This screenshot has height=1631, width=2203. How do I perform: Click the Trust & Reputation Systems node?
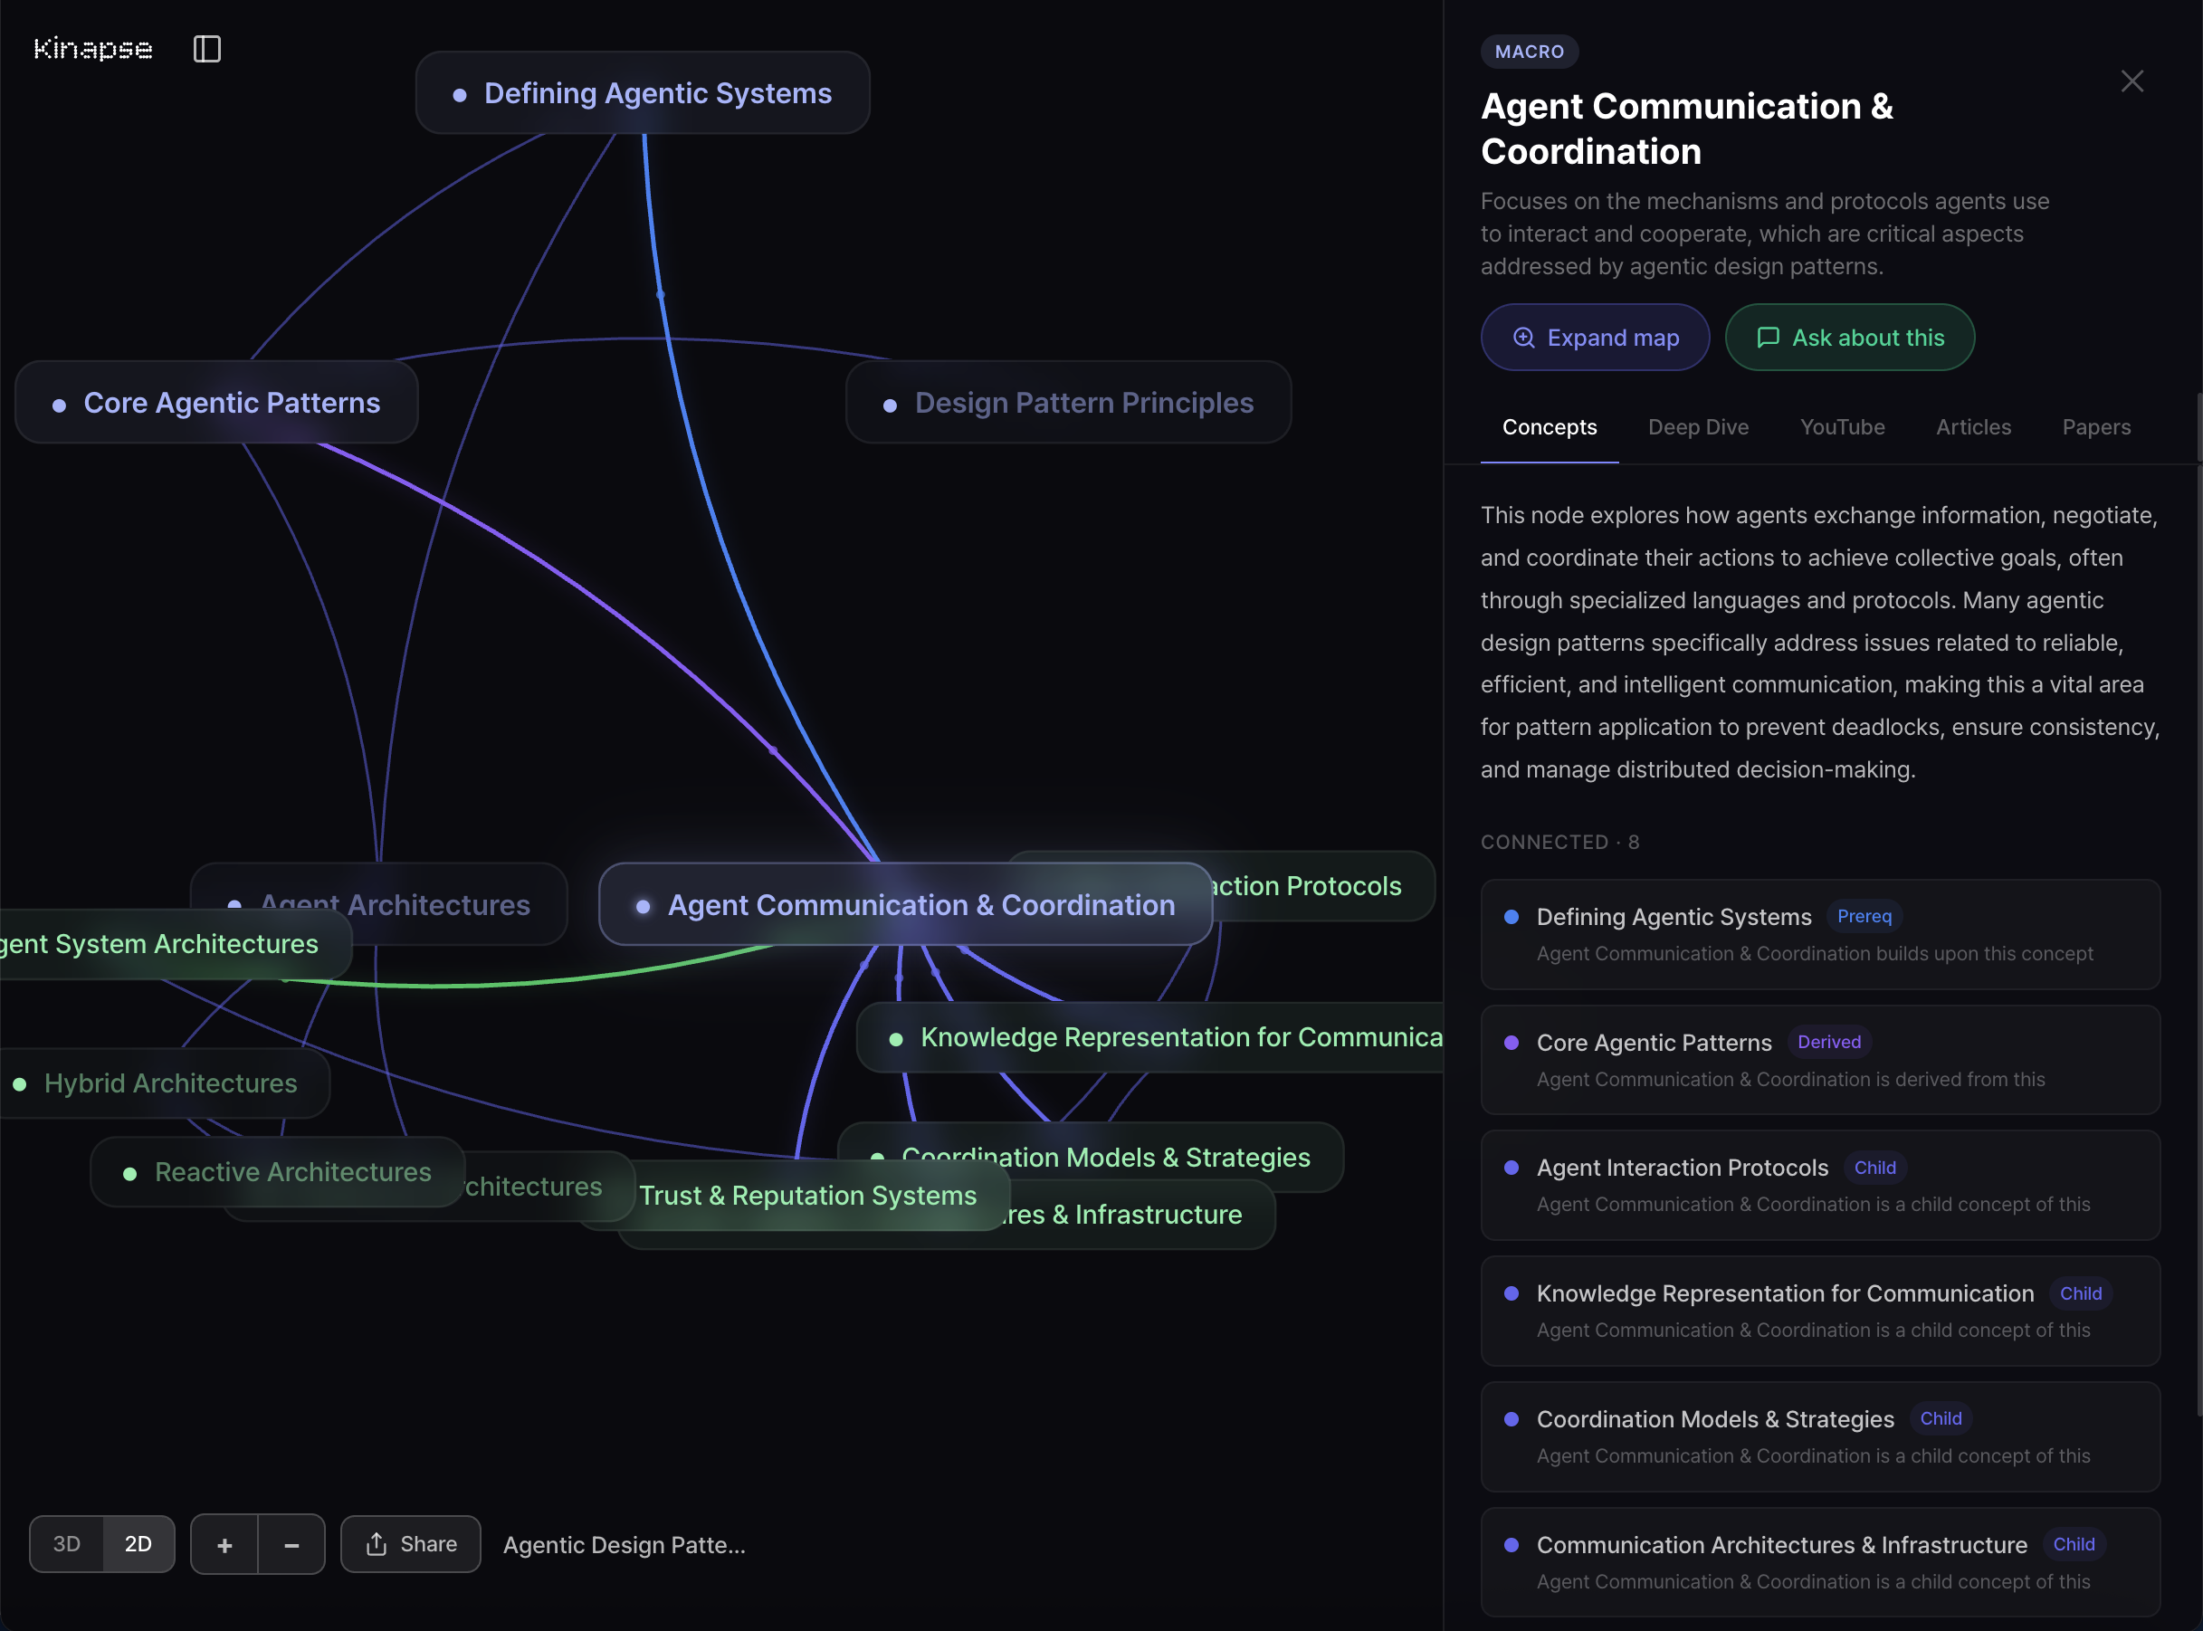tap(808, 1195)
